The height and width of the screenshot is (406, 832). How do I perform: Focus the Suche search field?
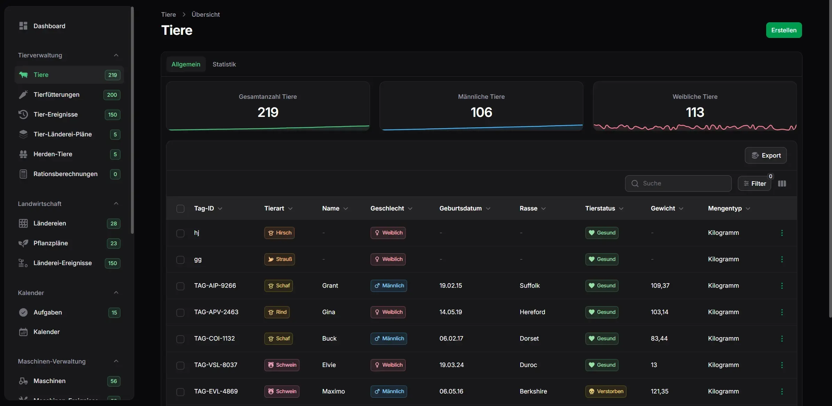[x=678, y=183]
